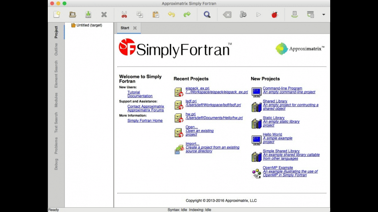Click the Clean project icon
The image size is (378, 212).
point(227,15)
